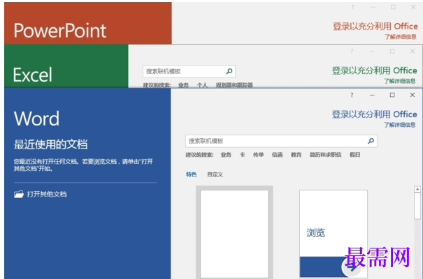Image resolution: width=423 pixels, height=279 pixels.
Task: Switch to the 特色 tab in Word
Action: click(192, 174)
